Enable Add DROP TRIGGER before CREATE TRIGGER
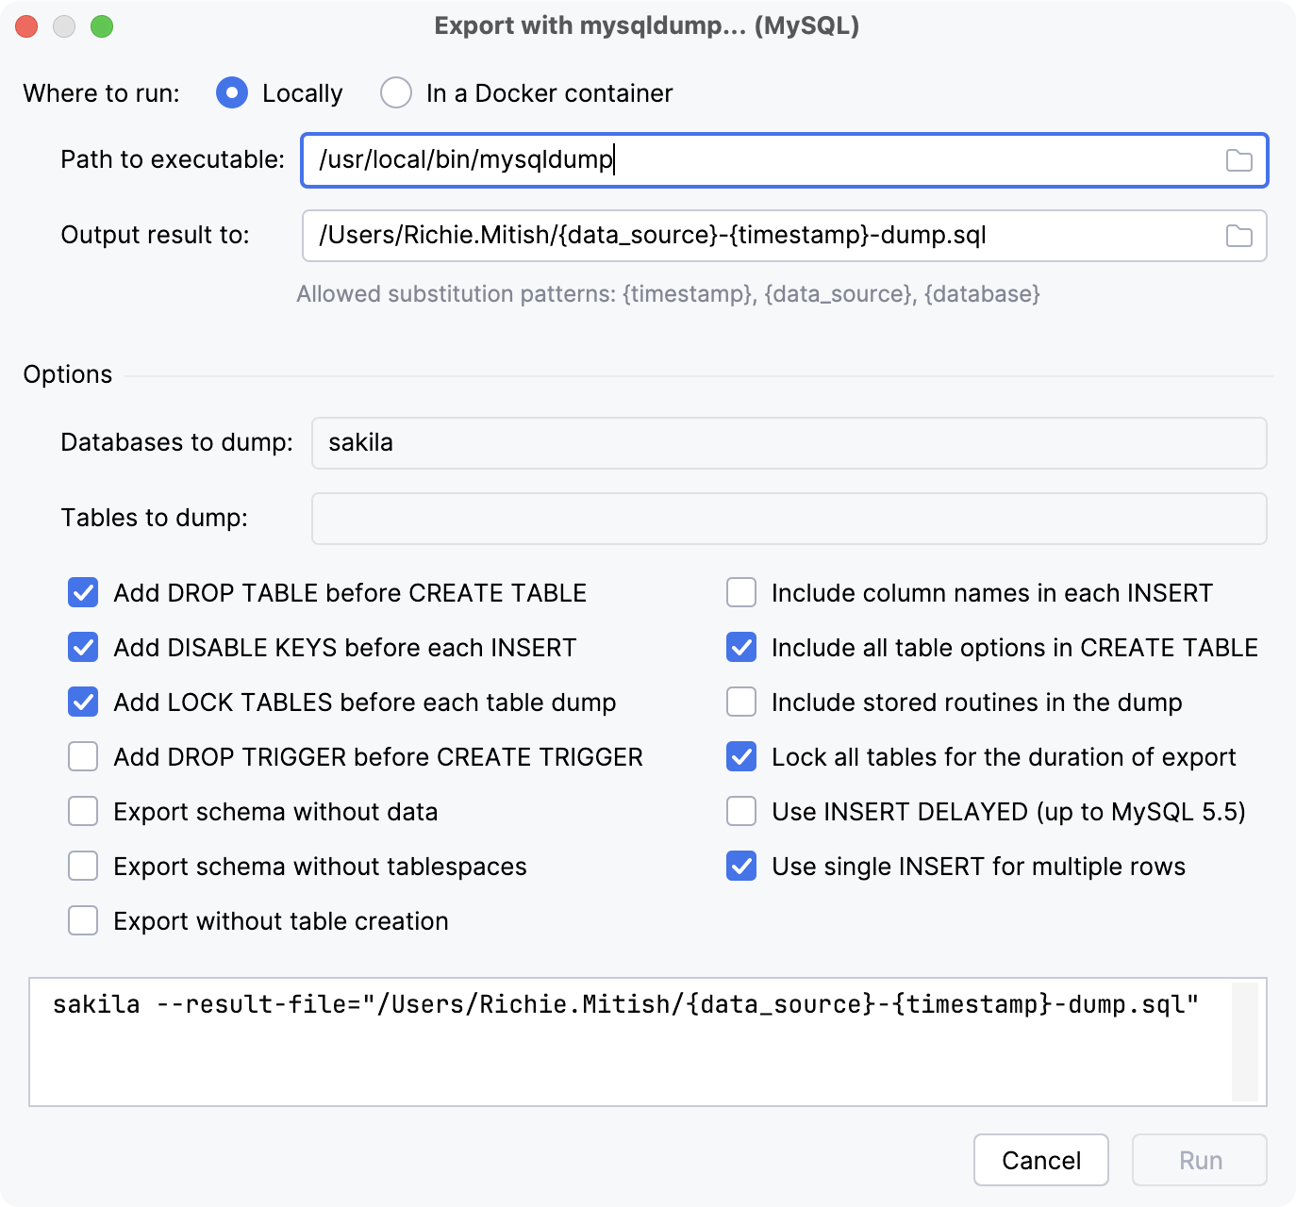This screenshot has width=1296, height=1207. (x=82, y=756)
